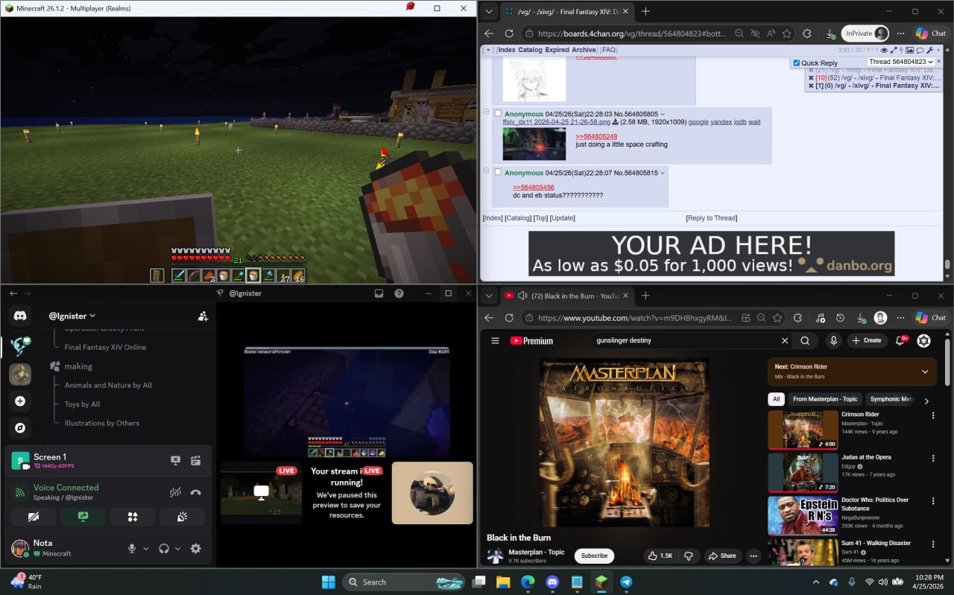The height and width of the screenshot is (595, 954).
Task: Open the Thread 564804823 dropdown
Action: [x=900, y=62]
